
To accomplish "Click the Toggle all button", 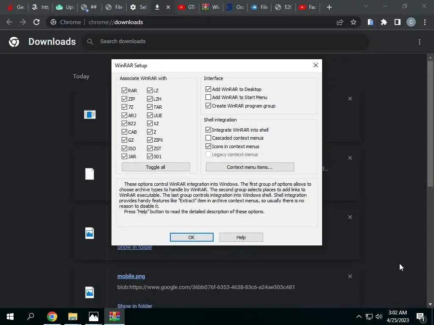I will (156, 167).
